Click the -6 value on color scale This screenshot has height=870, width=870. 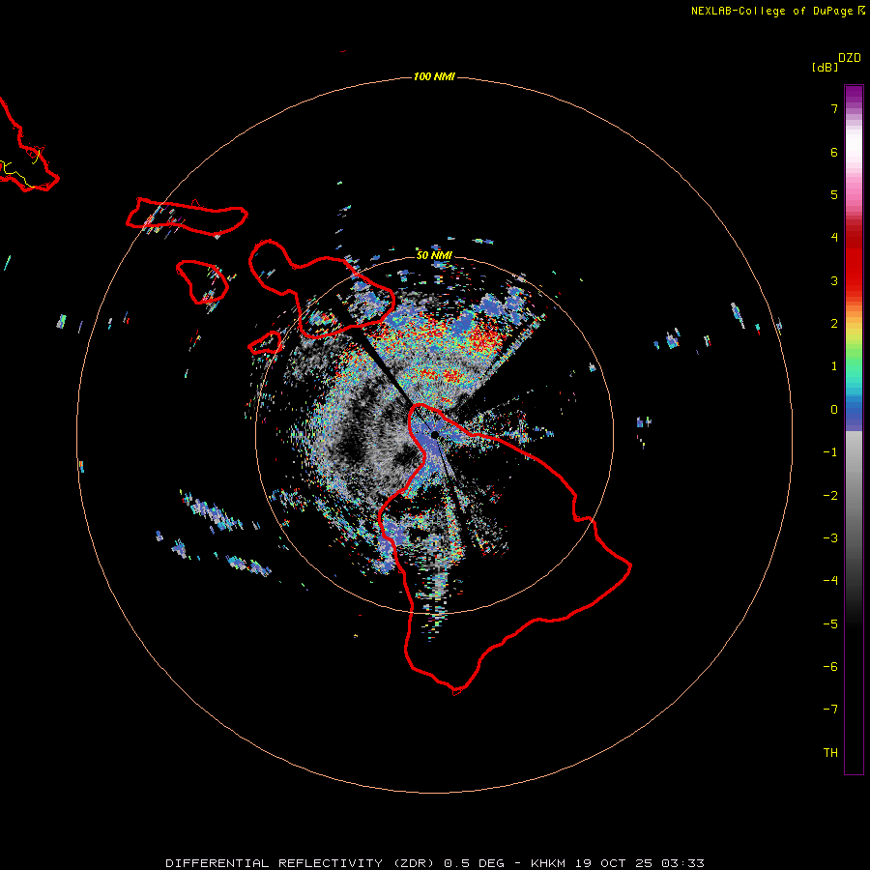point(830,667)
